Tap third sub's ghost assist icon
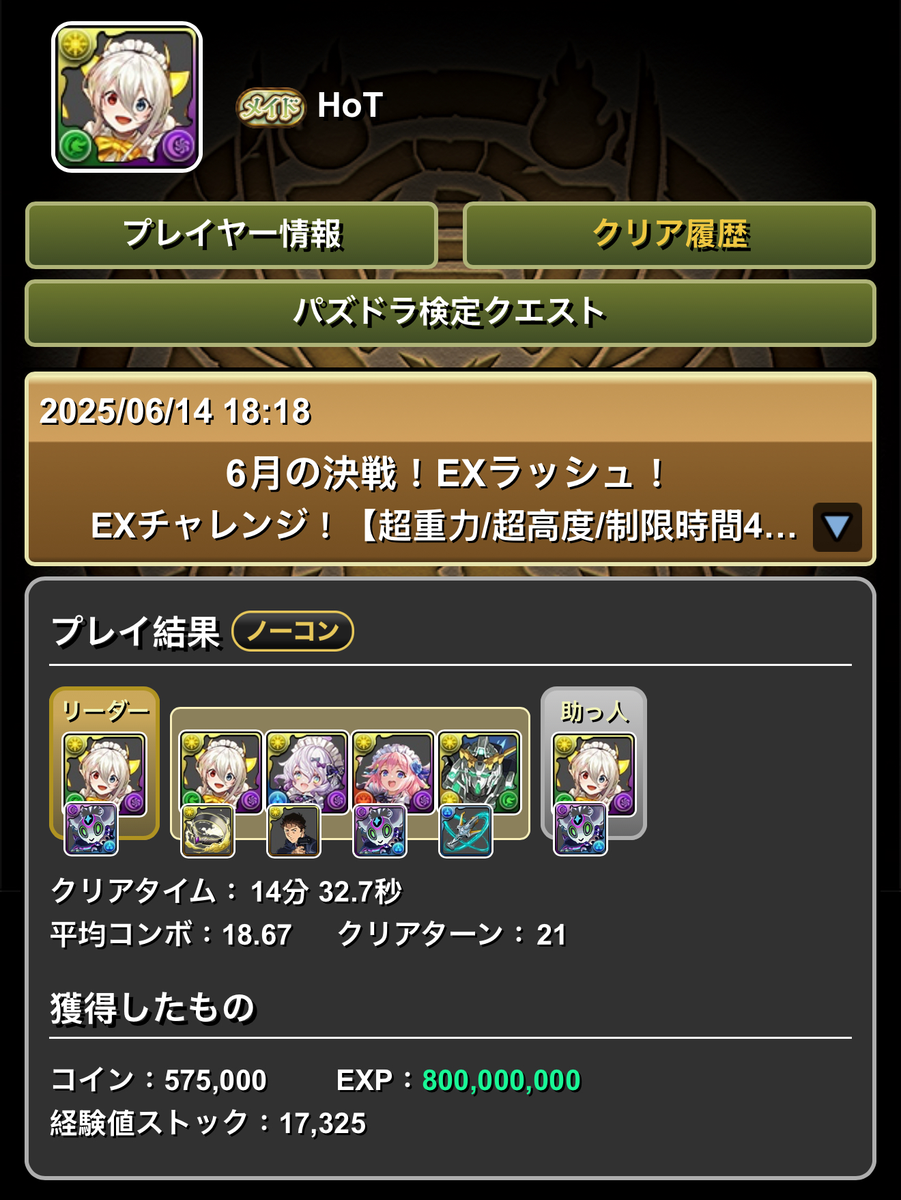The width and height of the screenshot is (901, 1200). tap(380, 831)
